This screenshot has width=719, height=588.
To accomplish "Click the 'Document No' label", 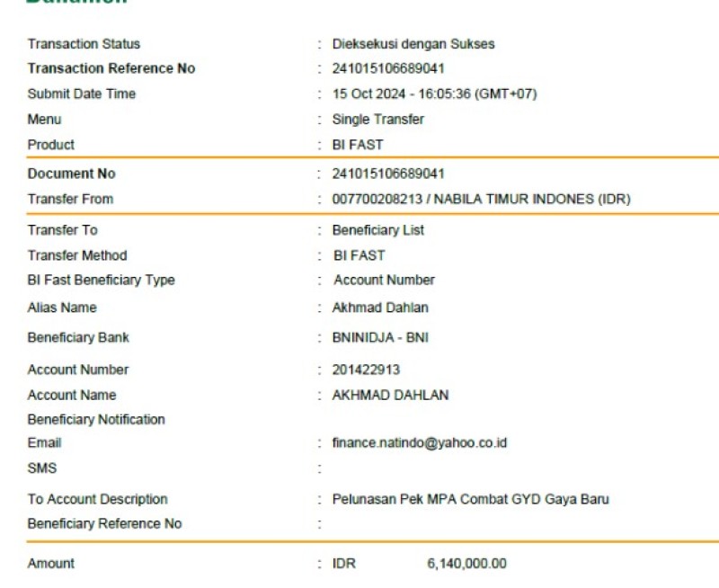I will (x=72, y=174).
